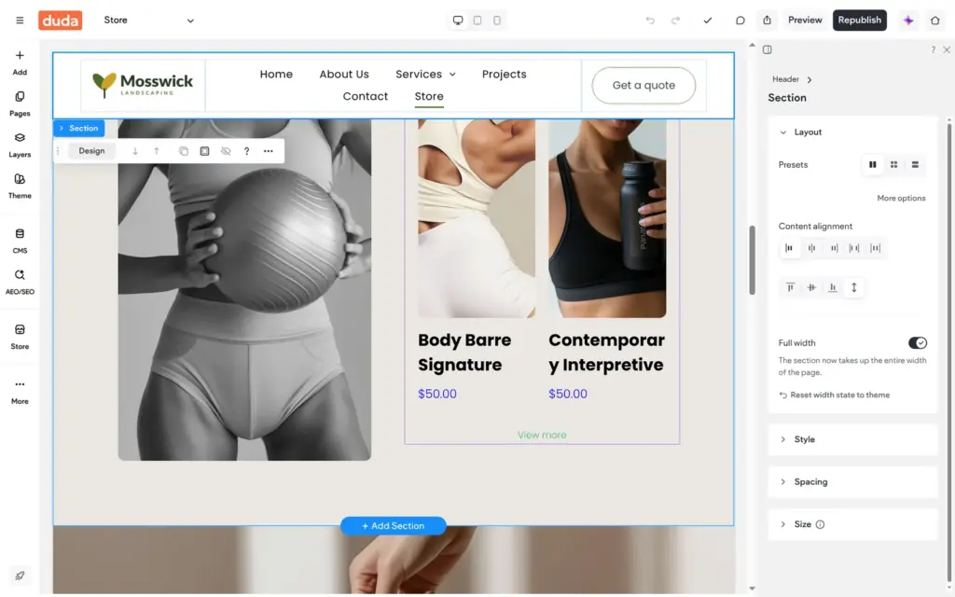The image size is (955, 597).
Task: Expand the Services nav submenu arrow
Action: [x=452, y=75]
